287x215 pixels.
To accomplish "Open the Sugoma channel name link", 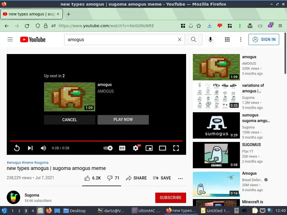I will click(32, 195).
